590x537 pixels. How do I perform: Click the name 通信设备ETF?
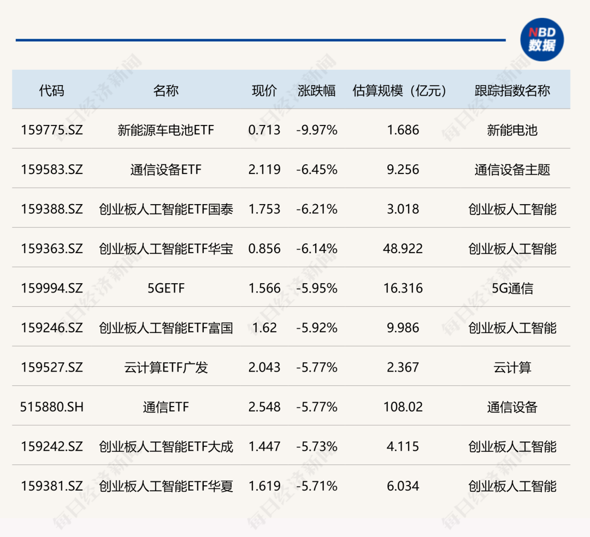pyautogui.click(x=166, y=170)
